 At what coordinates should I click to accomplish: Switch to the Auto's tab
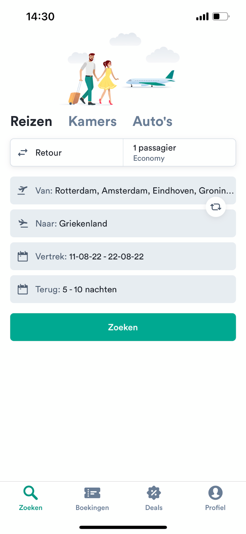click(x=152, y=121)
